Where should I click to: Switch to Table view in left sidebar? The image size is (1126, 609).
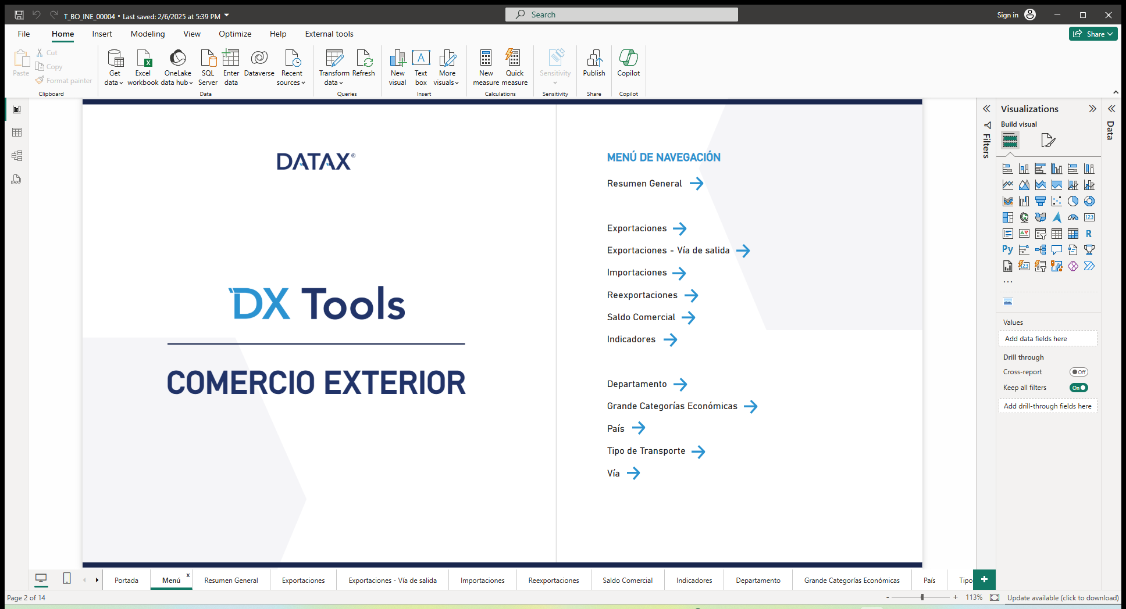point(16,132)
